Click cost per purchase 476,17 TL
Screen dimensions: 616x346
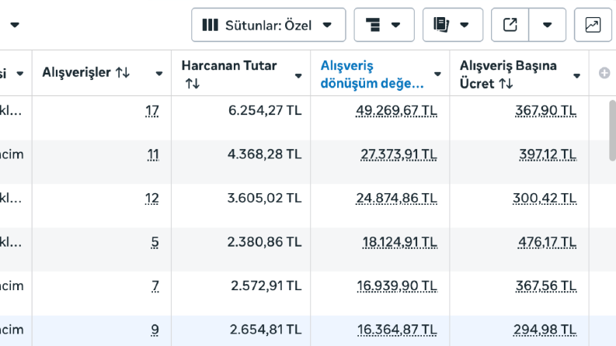click(547, 242)
